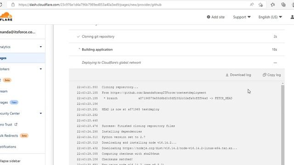Viewport: 294px width, 165px height.
Task: Click log line 'Success: Finished cloning repository files'
Action: [138, 126]
